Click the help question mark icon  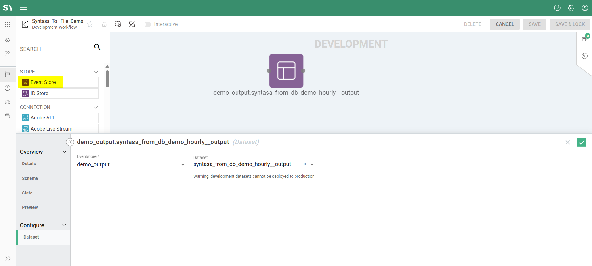coord(557,8)
